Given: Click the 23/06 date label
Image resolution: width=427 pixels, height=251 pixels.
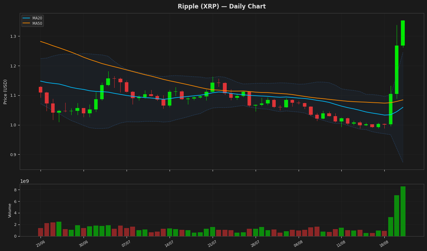Looking at the screenshot, I should point(41,243).
